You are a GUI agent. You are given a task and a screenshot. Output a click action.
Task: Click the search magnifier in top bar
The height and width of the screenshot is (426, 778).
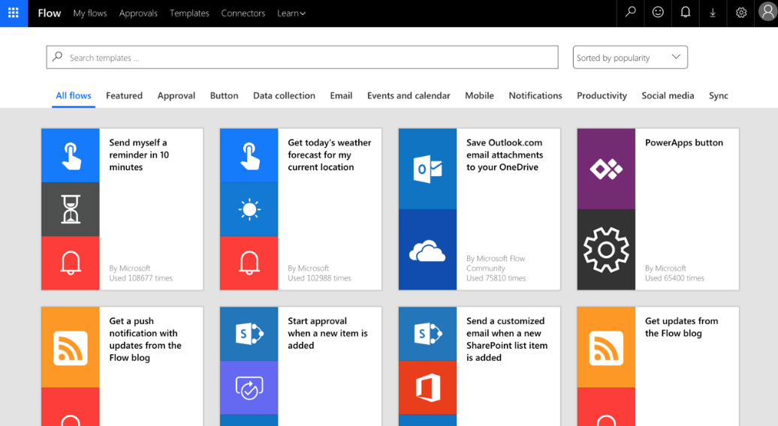(630, 13)
